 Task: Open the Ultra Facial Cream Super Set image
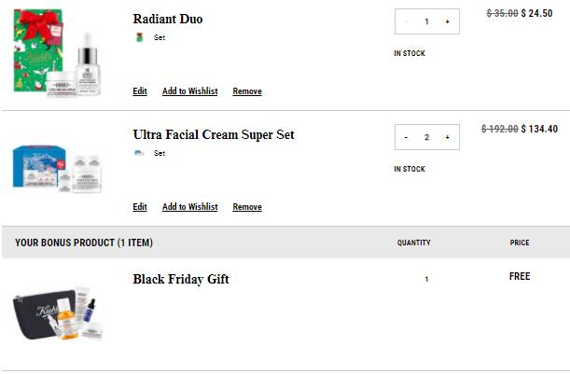pyautogui.click(x=57, y=169)
